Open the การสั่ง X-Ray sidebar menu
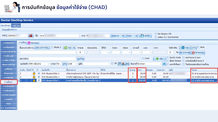 point(9,60)
